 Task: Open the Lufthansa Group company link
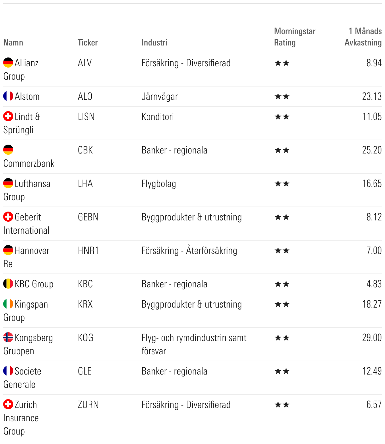tap(32, 183)
